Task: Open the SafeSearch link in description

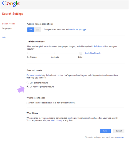Action: coord(98,46)
